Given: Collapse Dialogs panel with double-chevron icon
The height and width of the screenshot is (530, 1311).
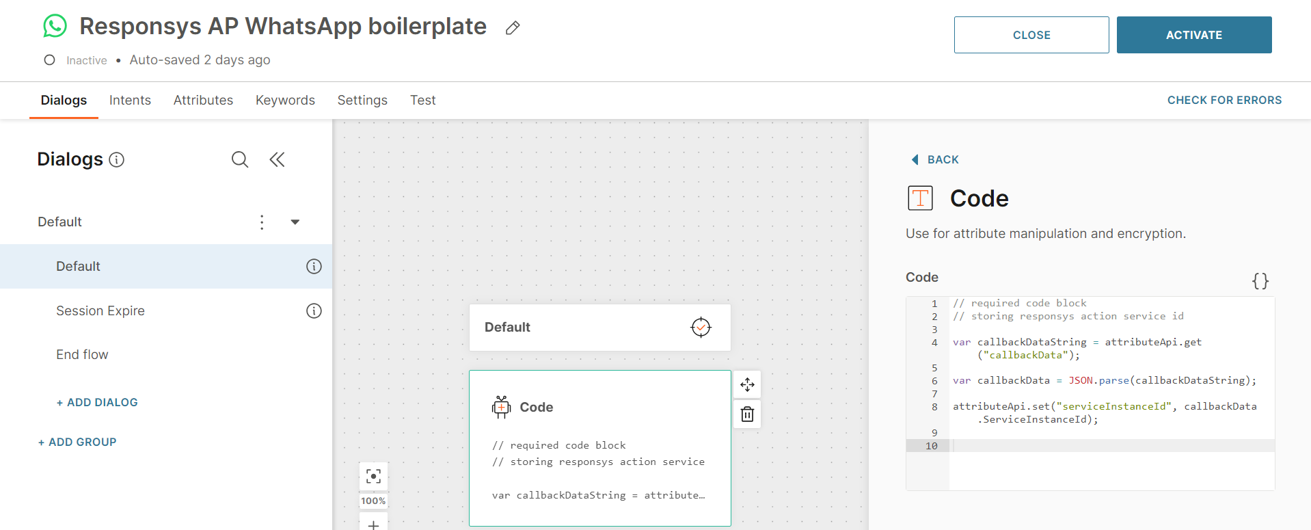Looking at the screenshot, I should pos(277,159).
